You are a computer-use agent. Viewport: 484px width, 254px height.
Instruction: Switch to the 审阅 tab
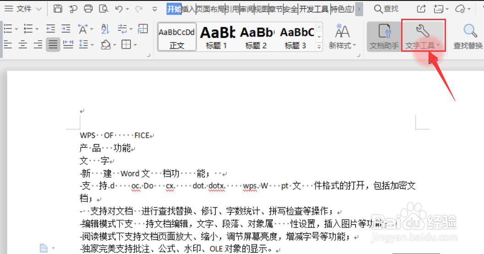point(247,9)
